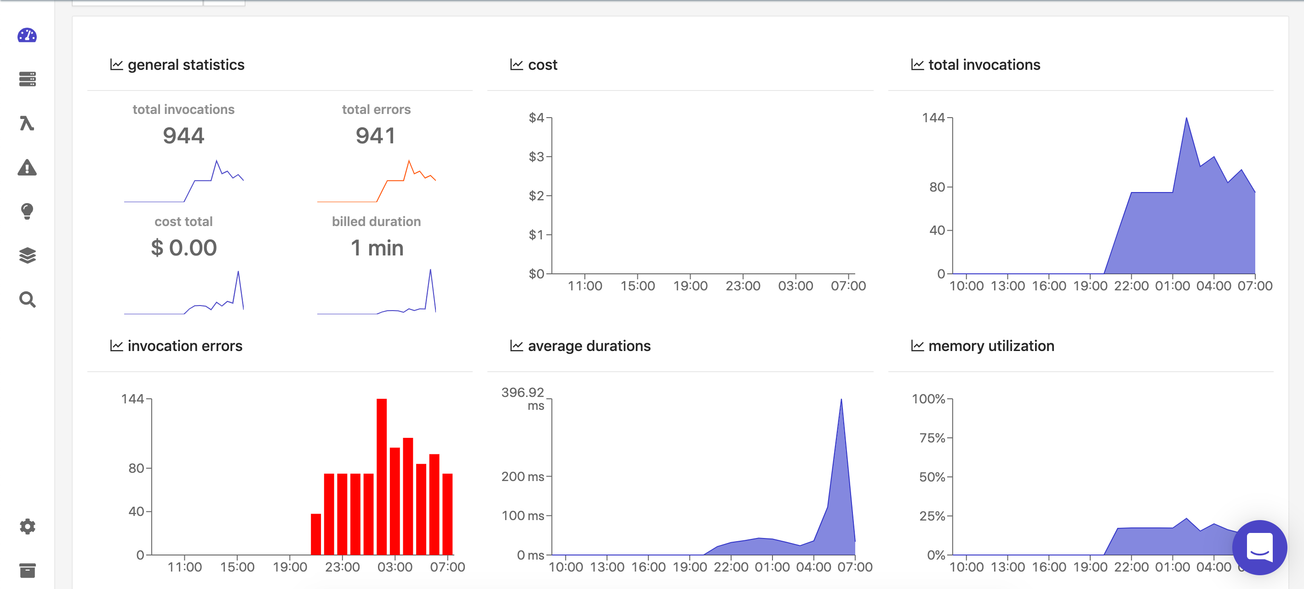Click the tallest red bar in invocation errors
This screenshot has width=1304, height=589.
[382, 476]
